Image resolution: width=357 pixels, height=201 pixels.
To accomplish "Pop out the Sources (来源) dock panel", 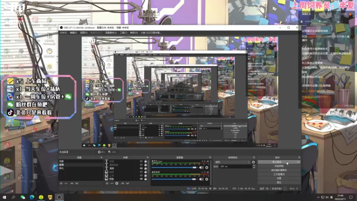I will [x=148, y=158].
